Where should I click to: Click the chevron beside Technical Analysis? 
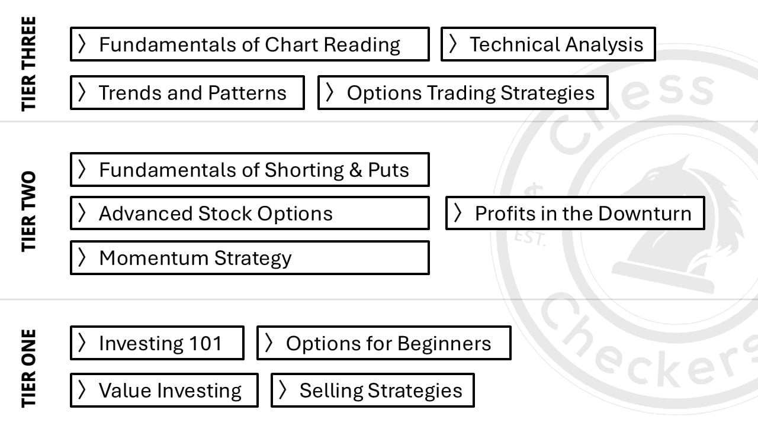tap(453, 44)
